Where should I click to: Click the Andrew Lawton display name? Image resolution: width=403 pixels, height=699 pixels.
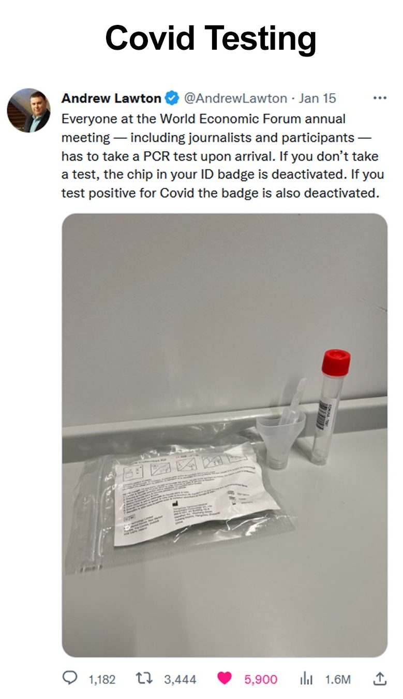click(x=111, y=98)
